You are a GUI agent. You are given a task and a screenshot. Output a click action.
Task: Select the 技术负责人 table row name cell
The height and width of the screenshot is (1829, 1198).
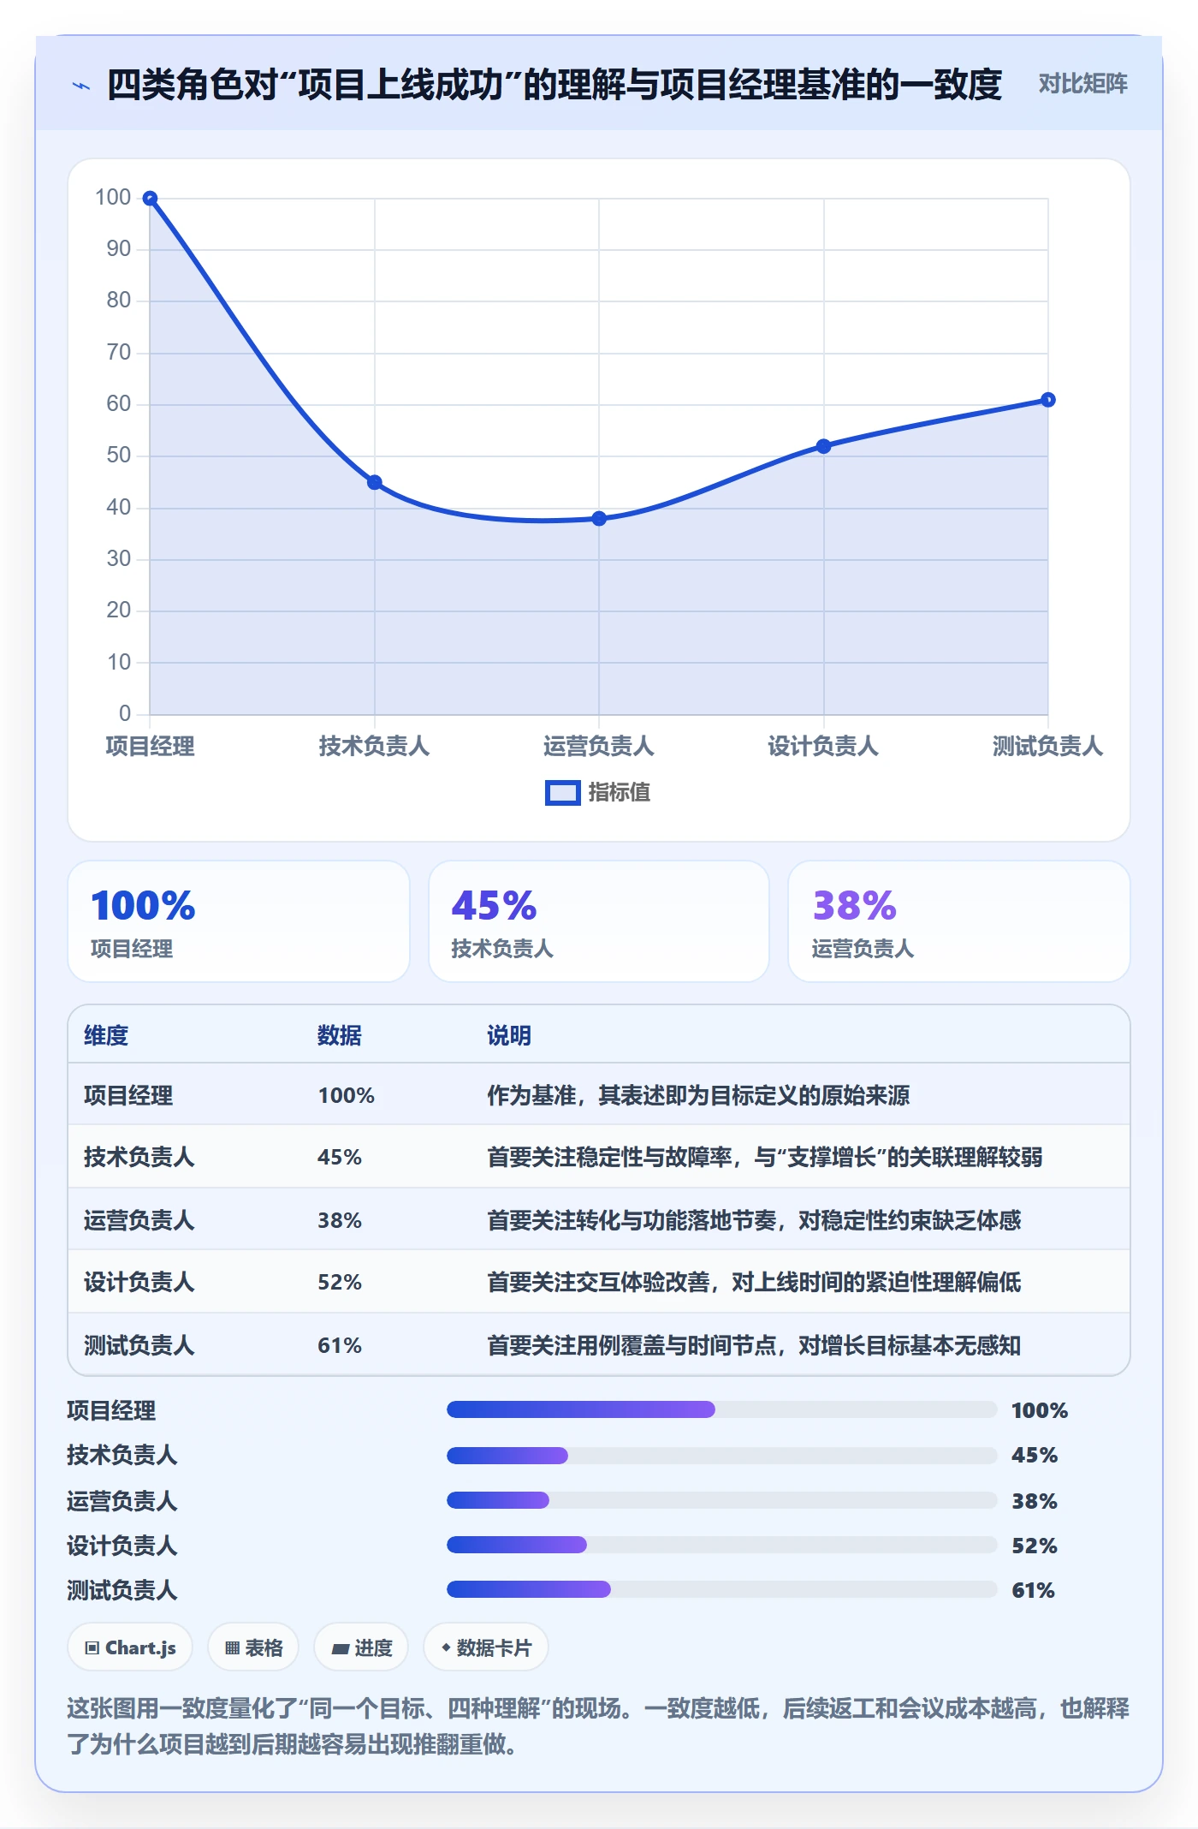[x=139, y=1157]
